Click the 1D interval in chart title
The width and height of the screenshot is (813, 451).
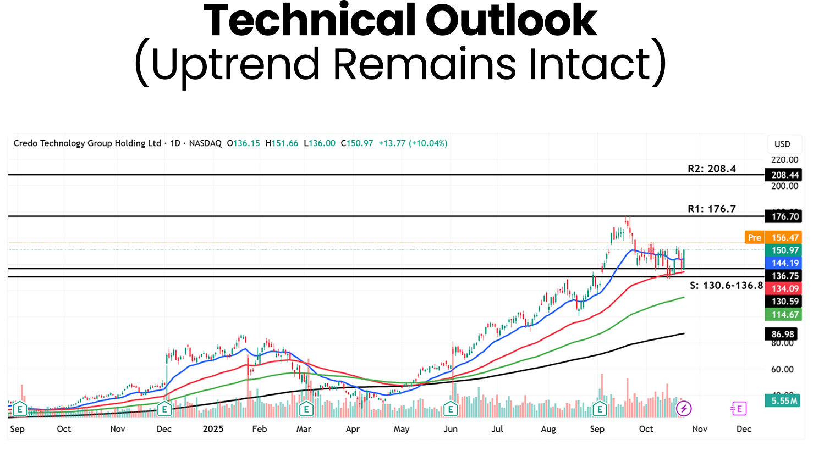coord(175,143)
